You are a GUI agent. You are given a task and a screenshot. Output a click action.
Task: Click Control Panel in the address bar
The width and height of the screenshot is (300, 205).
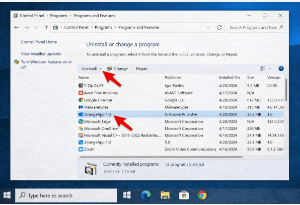tap(76, 27)
